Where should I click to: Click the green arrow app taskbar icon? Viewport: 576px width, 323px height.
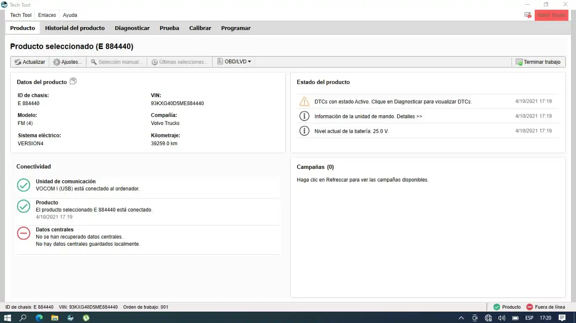pos(86,318)
